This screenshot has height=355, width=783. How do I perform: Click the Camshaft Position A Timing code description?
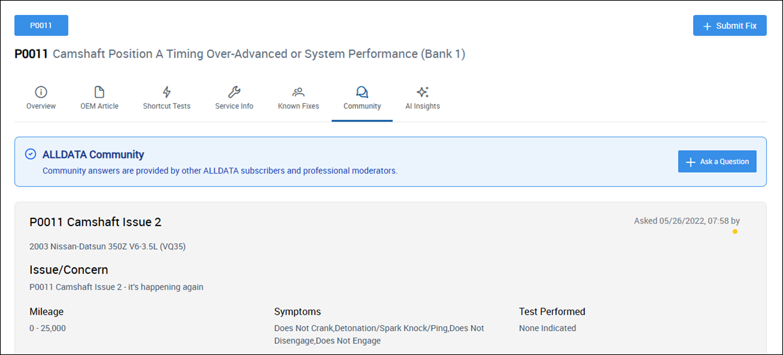tap(259, 54)
